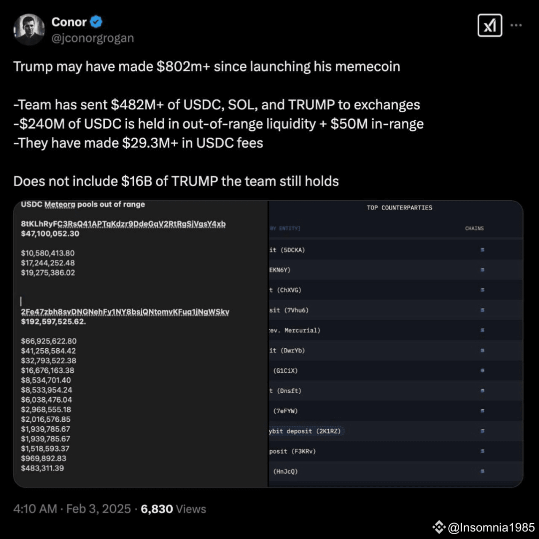Click the blue verified badge beside Conor
The image size is (539, 539).
pos(96,22)
